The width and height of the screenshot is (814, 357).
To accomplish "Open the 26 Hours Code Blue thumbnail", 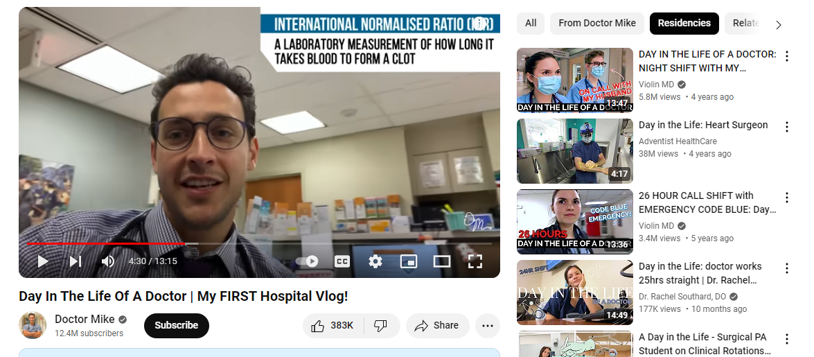I will coord(575,221).
